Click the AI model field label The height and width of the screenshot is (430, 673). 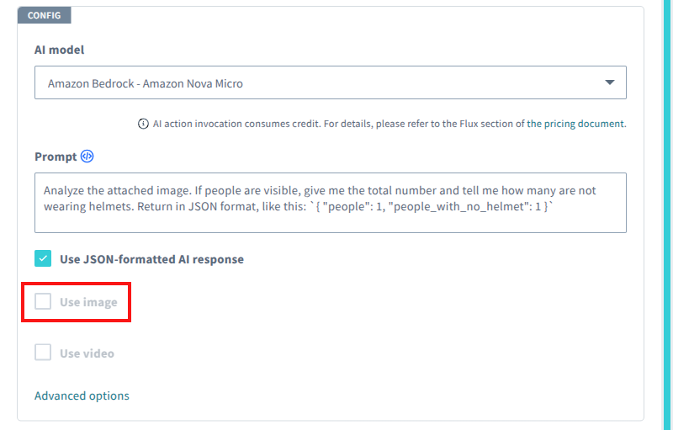pos(59,50)
